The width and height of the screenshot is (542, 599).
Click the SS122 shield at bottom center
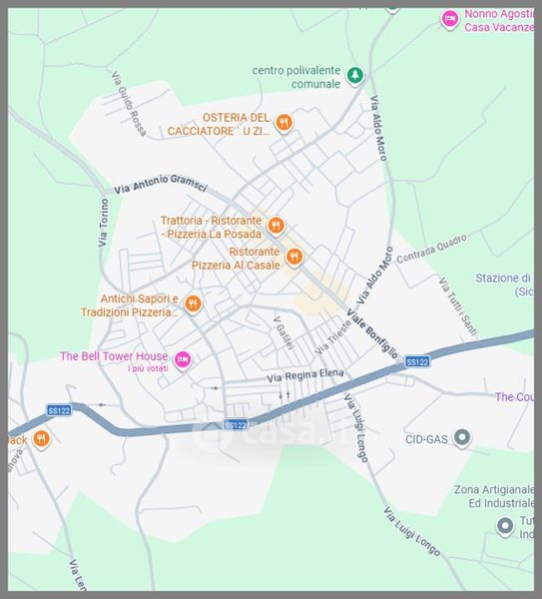(x=236, y=425)
